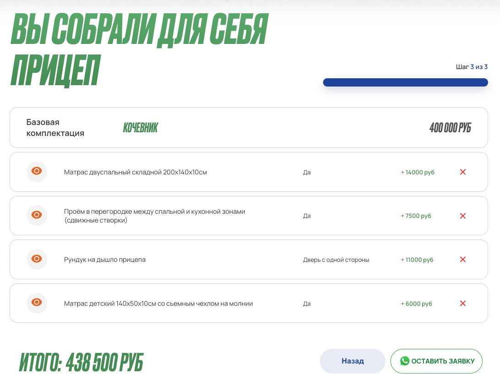The image size is (500, 385).
Task: Click the blue step progress bar
Action: coord(405,82)
